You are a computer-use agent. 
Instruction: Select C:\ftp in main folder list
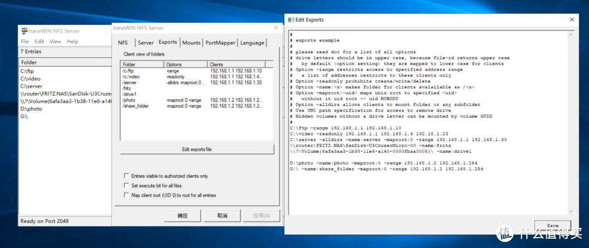[27, 71]
